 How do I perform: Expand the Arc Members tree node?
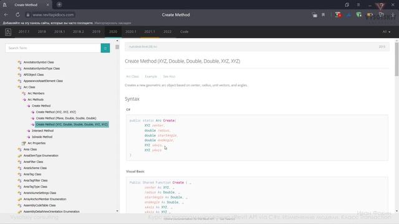(36, 93)
